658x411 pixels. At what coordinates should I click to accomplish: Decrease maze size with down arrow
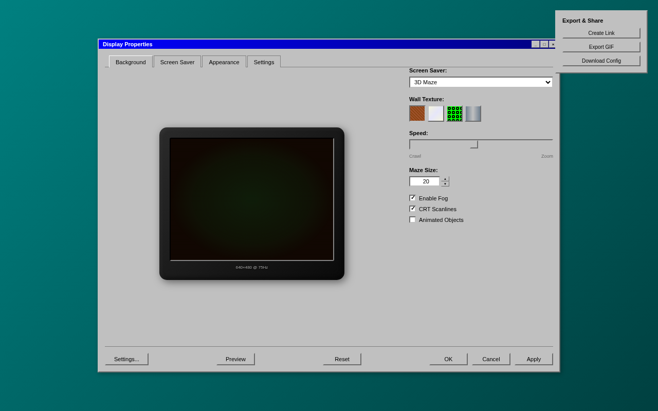[445, 184]
